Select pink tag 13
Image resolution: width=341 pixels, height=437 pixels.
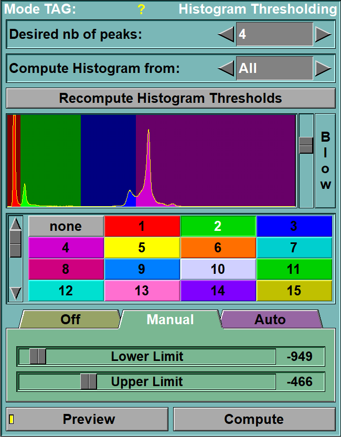(142, 291)
